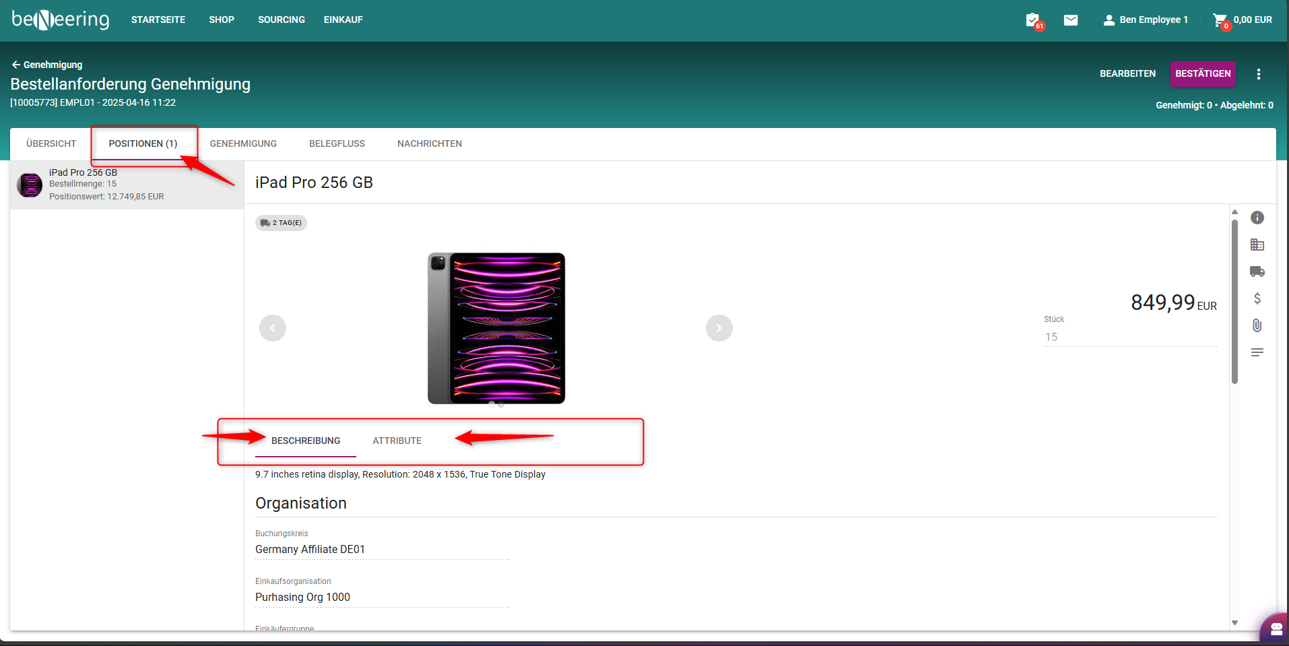Image resolution: width=1289 pixels, height=646 pixels.
Task: Click the beNeering logo
Action: tap(61, 20)
